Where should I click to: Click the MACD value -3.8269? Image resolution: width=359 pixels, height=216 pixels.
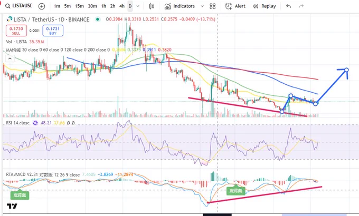pyautogui.click(x=105, y=174)
